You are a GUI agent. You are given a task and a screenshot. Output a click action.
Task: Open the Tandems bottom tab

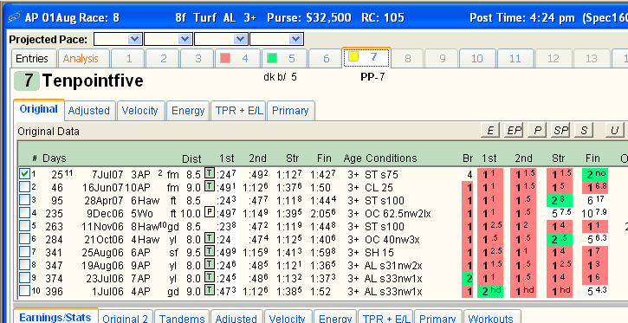[x=182, y=318]
